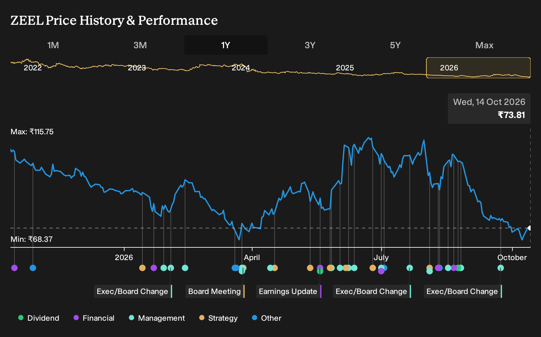Open the Exec/Board Change label below October
Image resolution: width=541 pixels, height=337 pixels.
pyautogui.click(x=463, y=291)
